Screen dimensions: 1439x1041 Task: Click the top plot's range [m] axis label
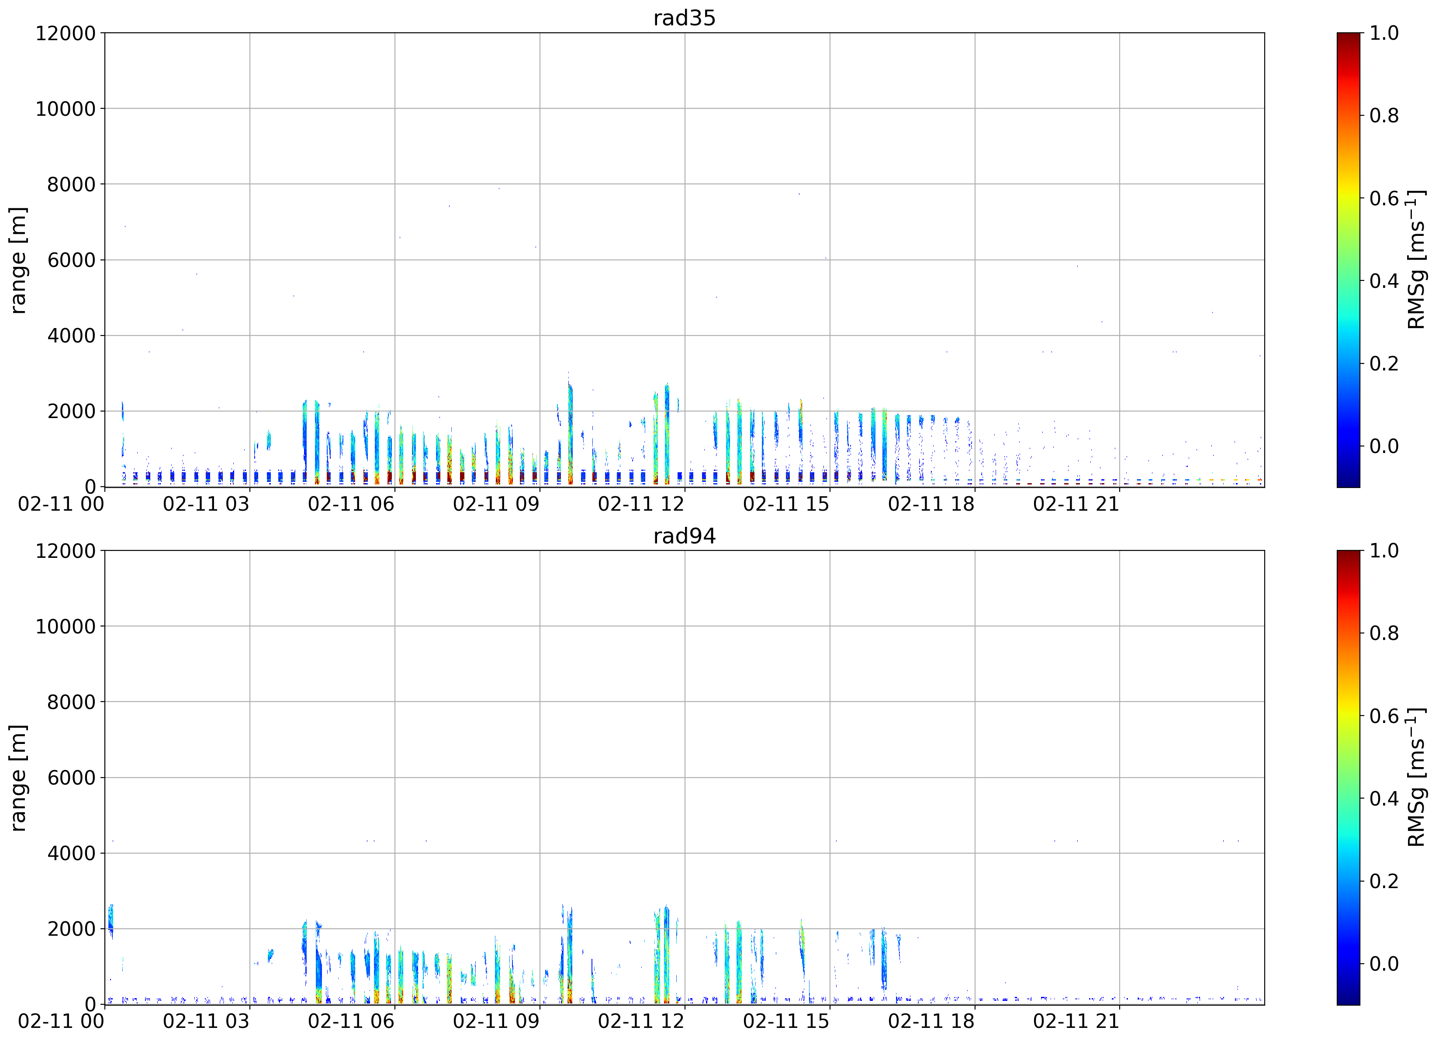pyautogui.click(x=18, y=260)
